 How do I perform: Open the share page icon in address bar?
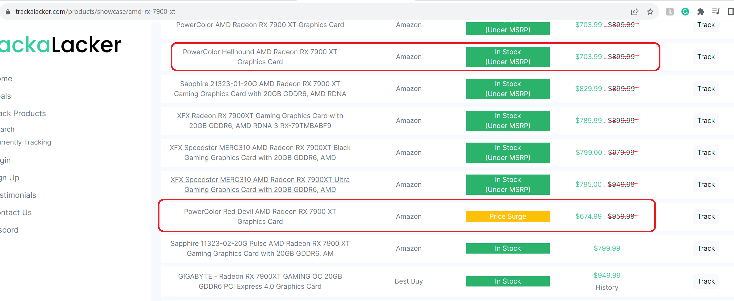pyautogui.click(x=635, y=12)
